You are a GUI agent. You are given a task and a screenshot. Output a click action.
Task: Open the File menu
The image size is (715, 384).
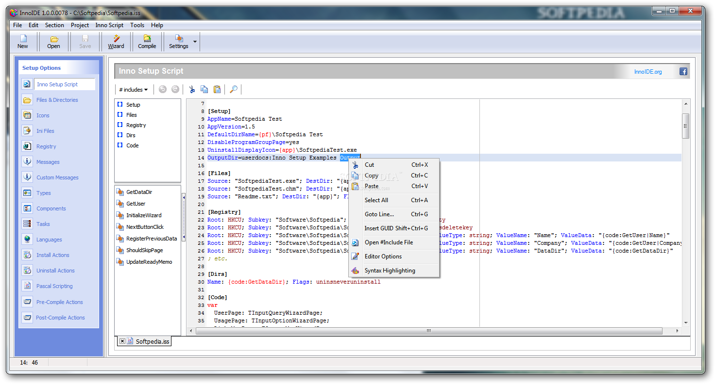click(17, 25)
